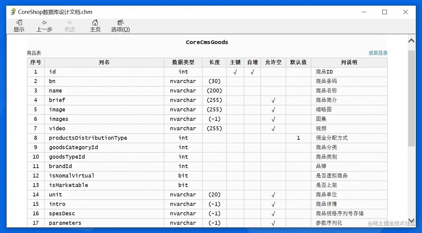The height and width of the screenshot is (233, 422).
Task: Click the (200) length cell
Action: 215,91
